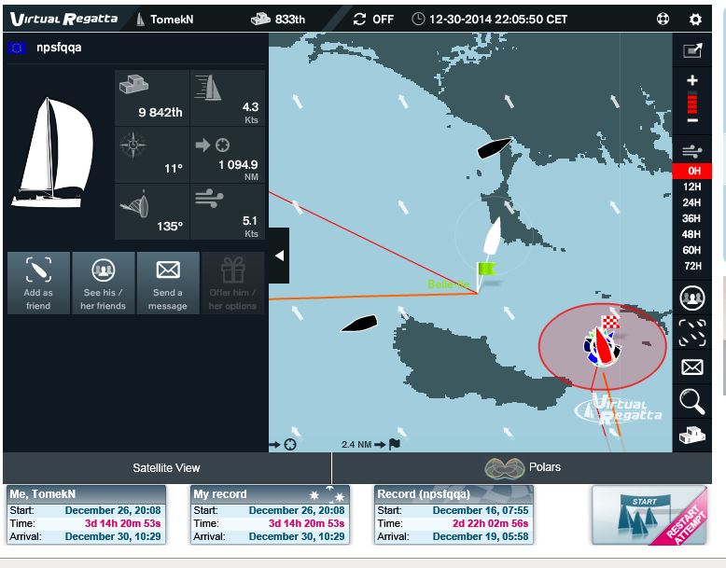Toggle the auto-refresh OFF control
The image size is (726, 568).
tap(373, 19)
